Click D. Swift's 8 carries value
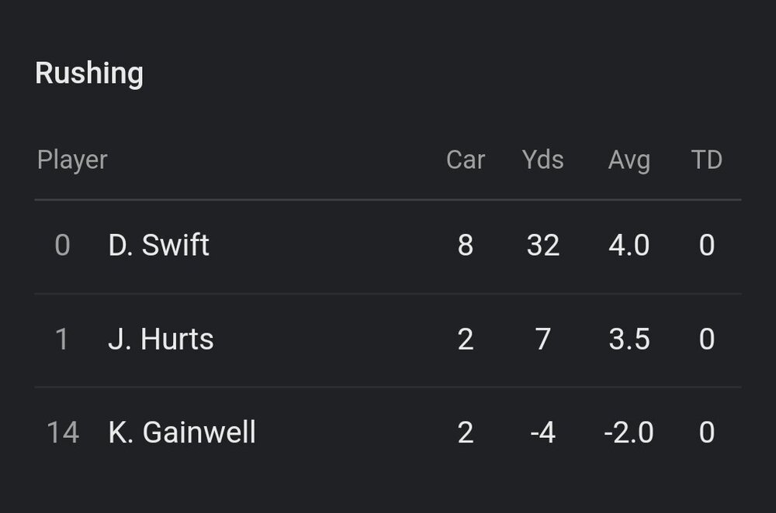The height and width of the screenshot is (513, 776). (466, 246)
